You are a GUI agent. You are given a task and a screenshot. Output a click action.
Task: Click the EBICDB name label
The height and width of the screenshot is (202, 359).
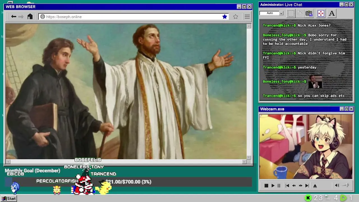point(15,174)
